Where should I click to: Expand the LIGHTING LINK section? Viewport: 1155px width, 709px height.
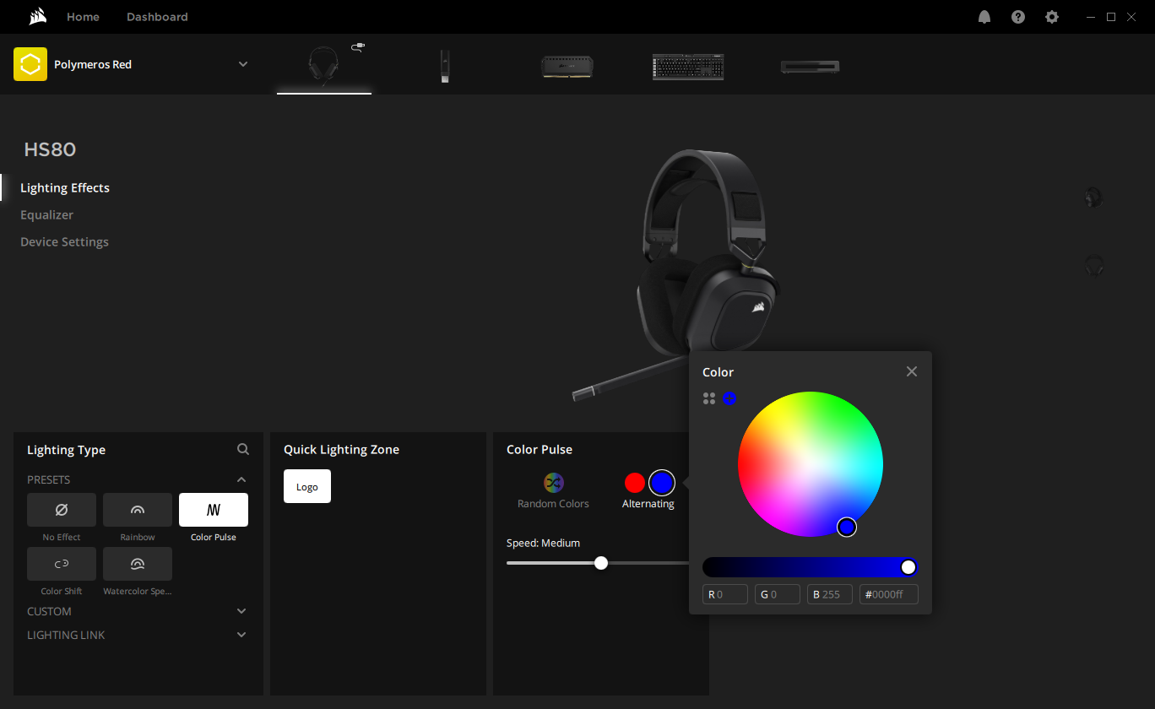[241, 635]
